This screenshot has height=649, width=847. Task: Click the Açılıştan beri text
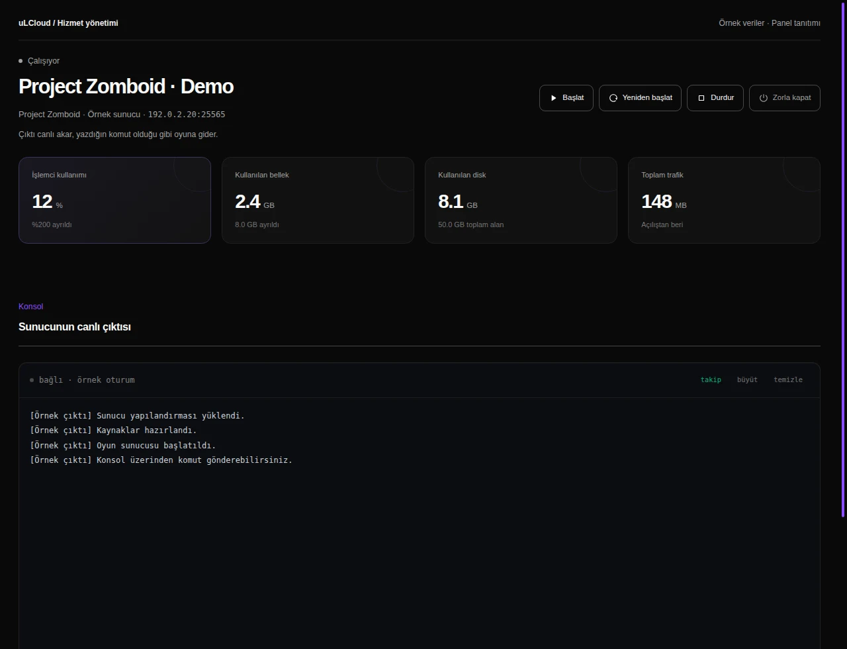pos(662,225)
